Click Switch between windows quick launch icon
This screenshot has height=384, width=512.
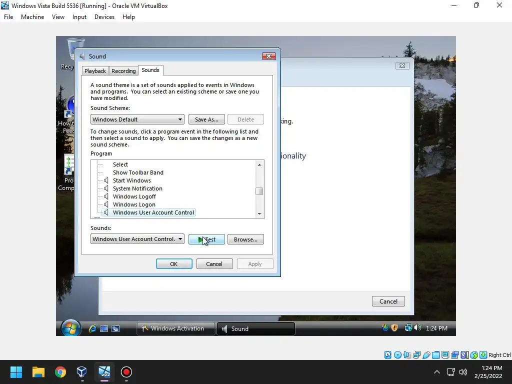coord(115,328)
